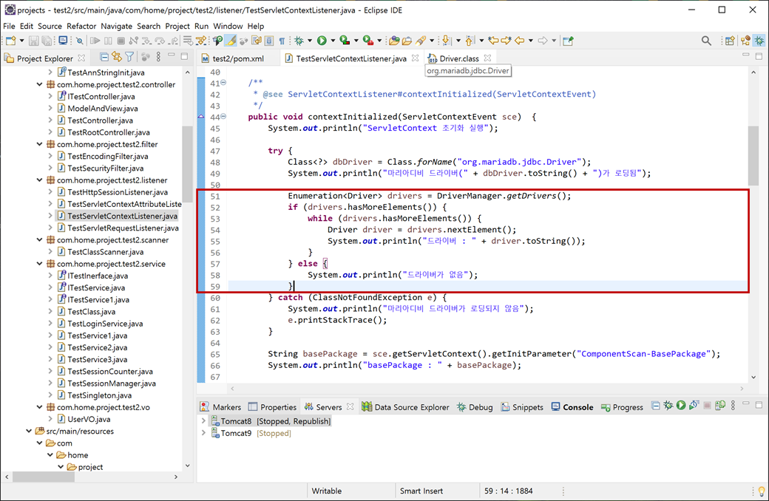Click the Back navigation arrow icon
This screenshot has width=769, height=501.
(519, 40)
